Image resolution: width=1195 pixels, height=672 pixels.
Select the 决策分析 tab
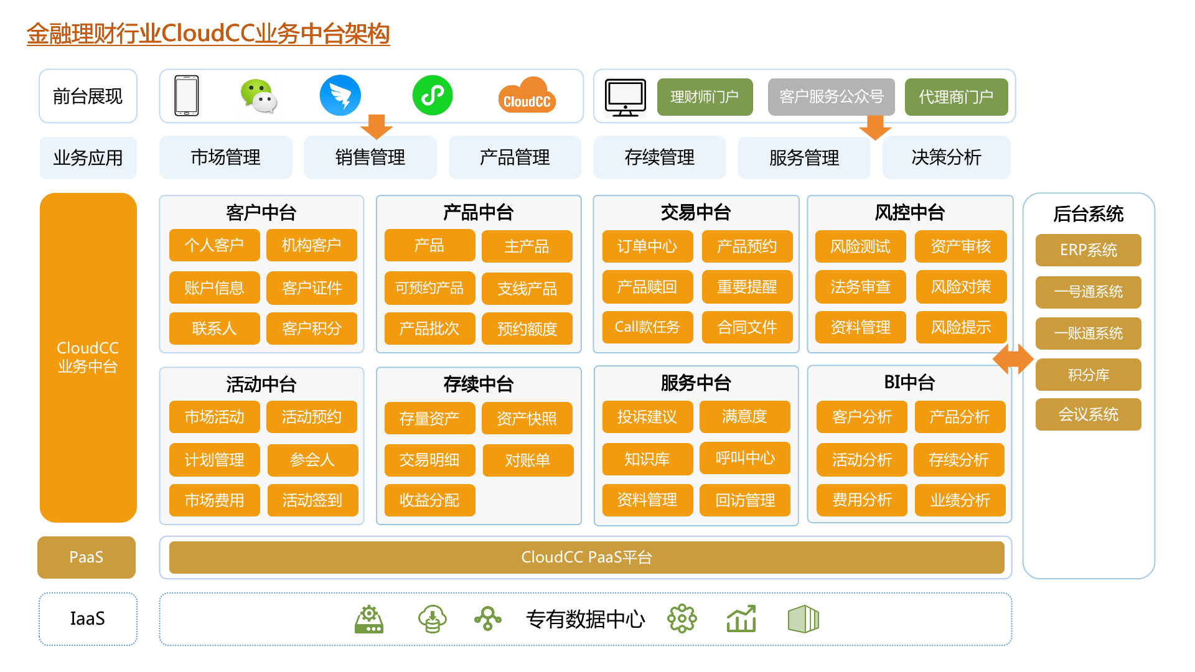click(x=946, y=157)
